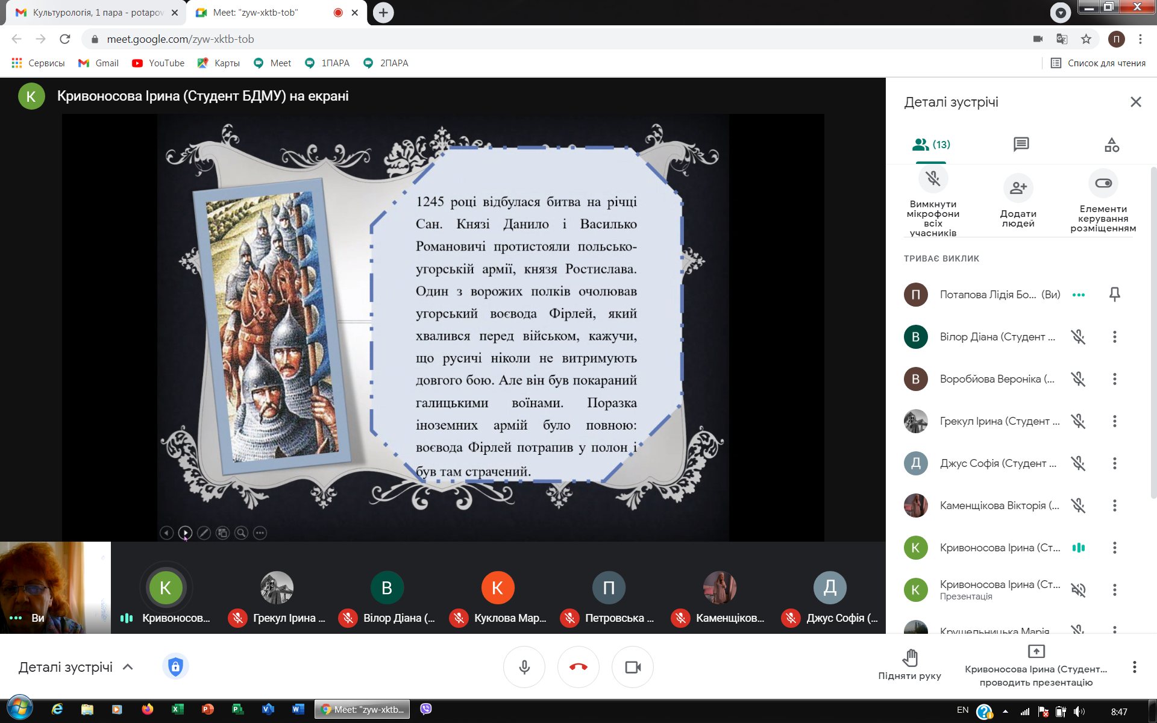Click Підняти руку raise hand button
The width and height of the screenshot is (1157, 723).
tap(910, 665)
